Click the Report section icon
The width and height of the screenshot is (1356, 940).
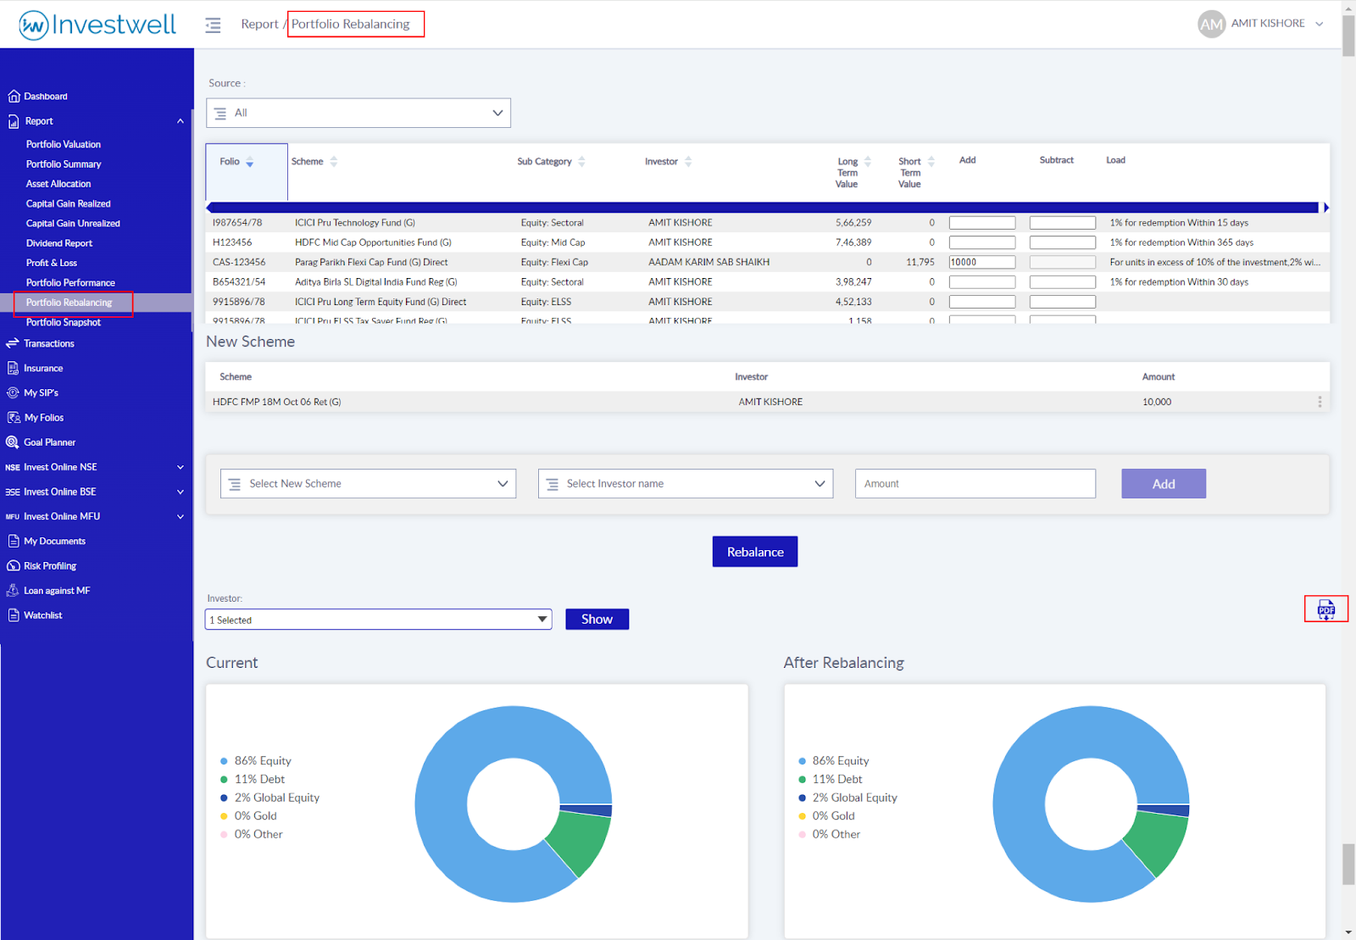click(x=14, y=121)
